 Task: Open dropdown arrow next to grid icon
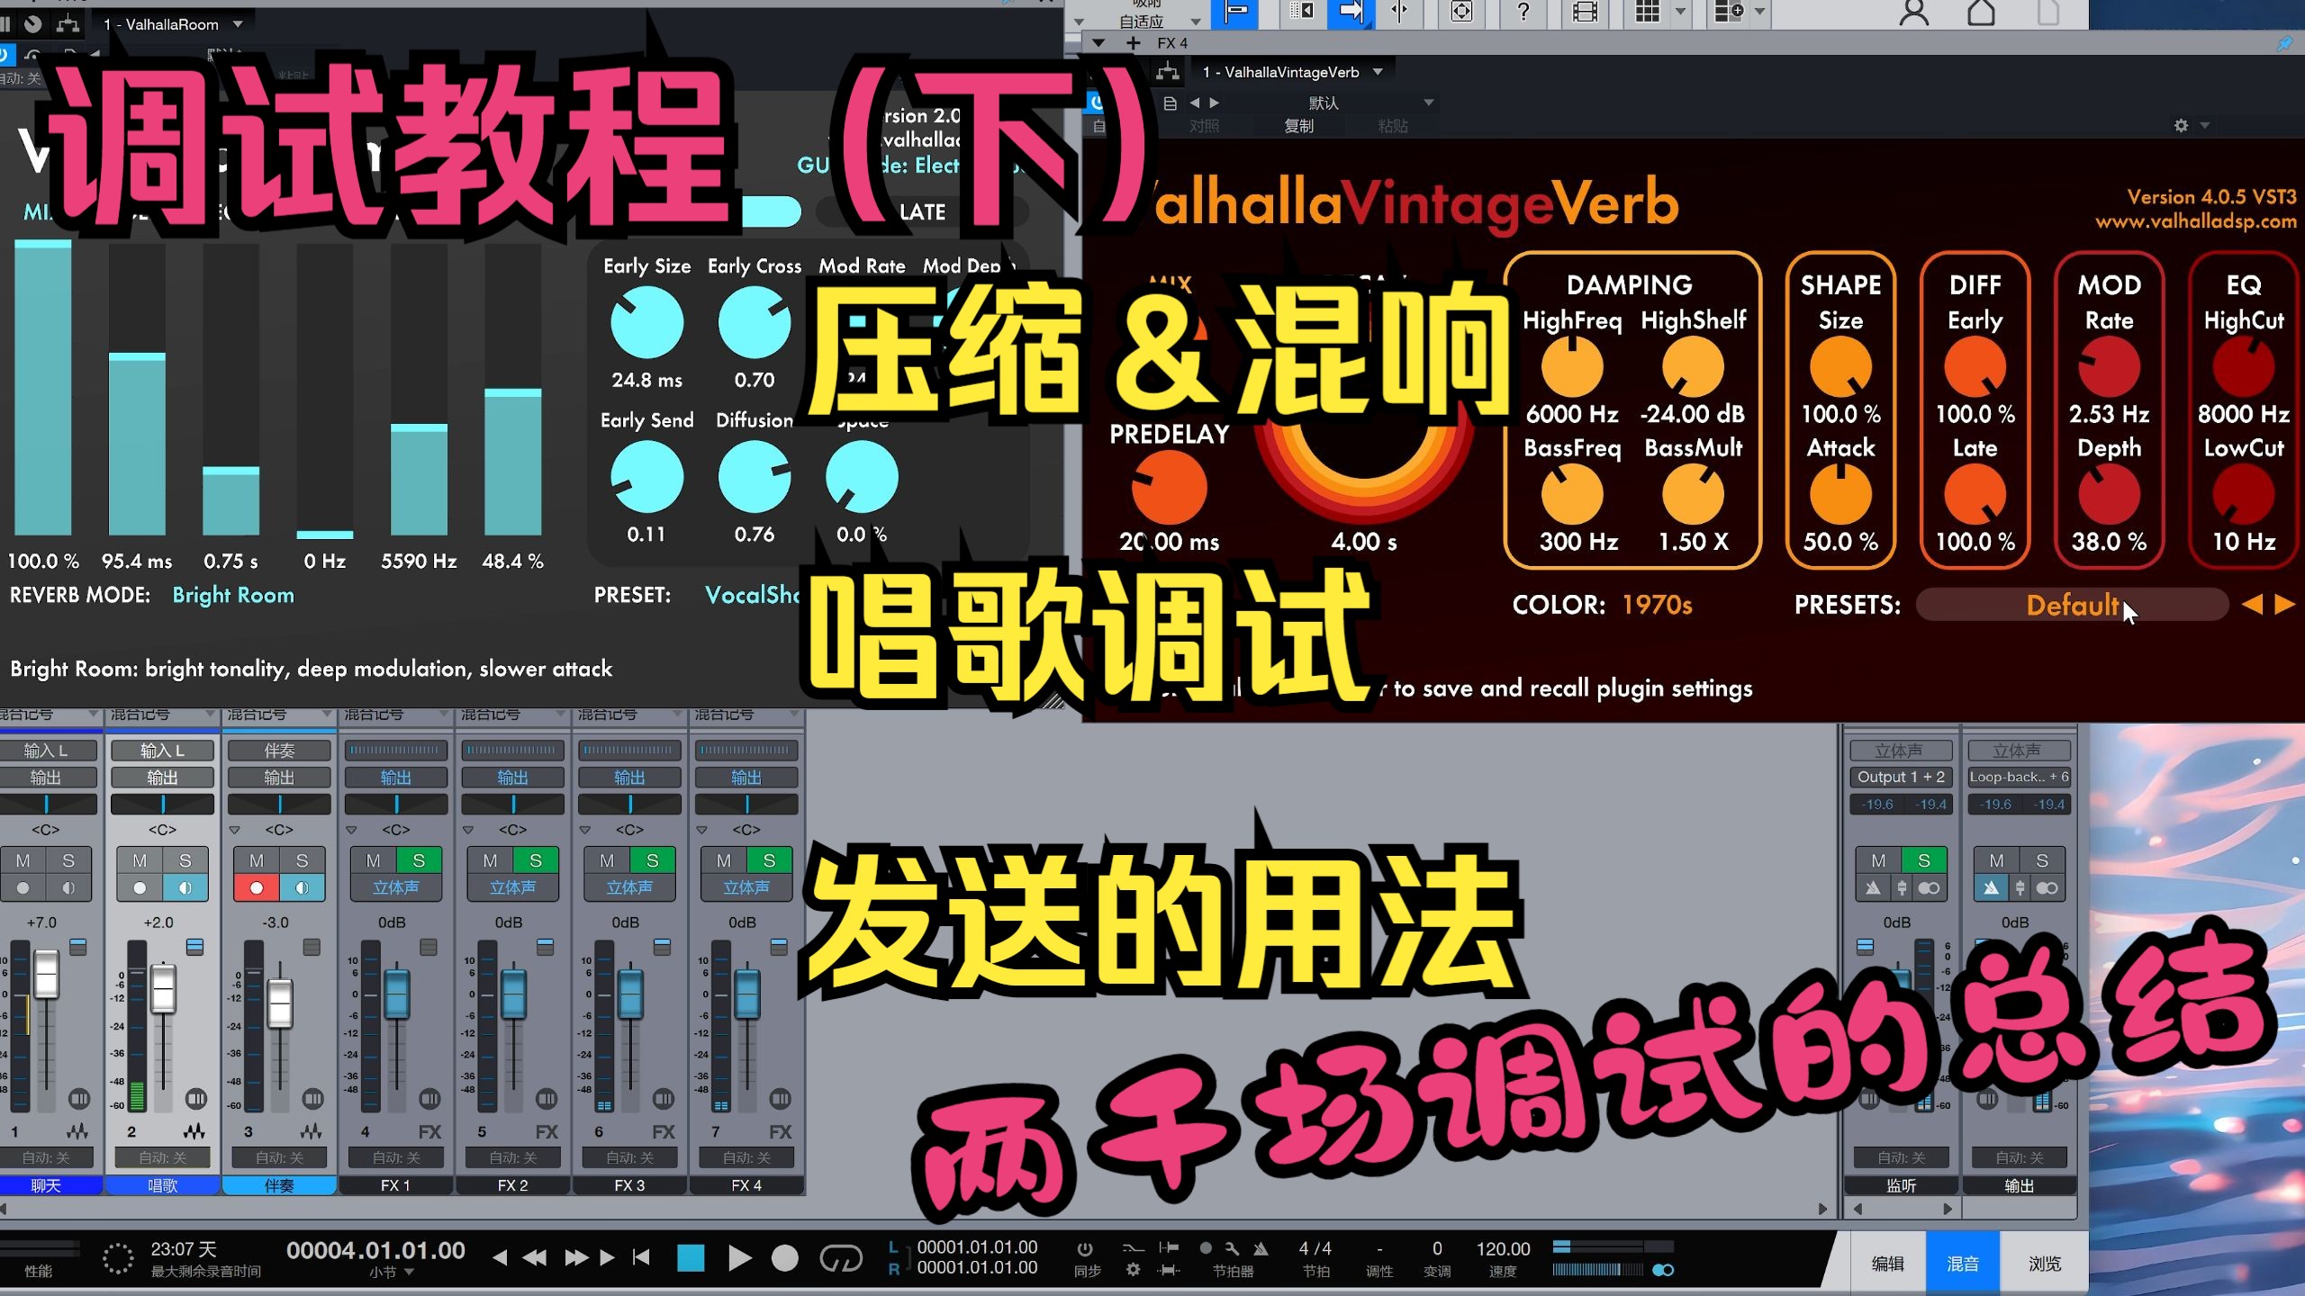[1680, 12]
